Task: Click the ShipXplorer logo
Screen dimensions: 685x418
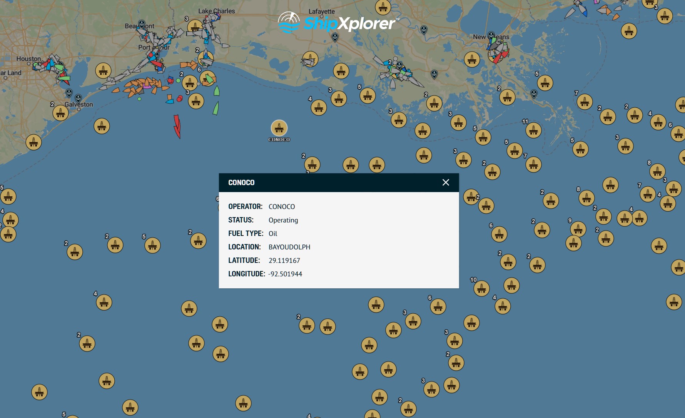Action: [x=339, y=23]
